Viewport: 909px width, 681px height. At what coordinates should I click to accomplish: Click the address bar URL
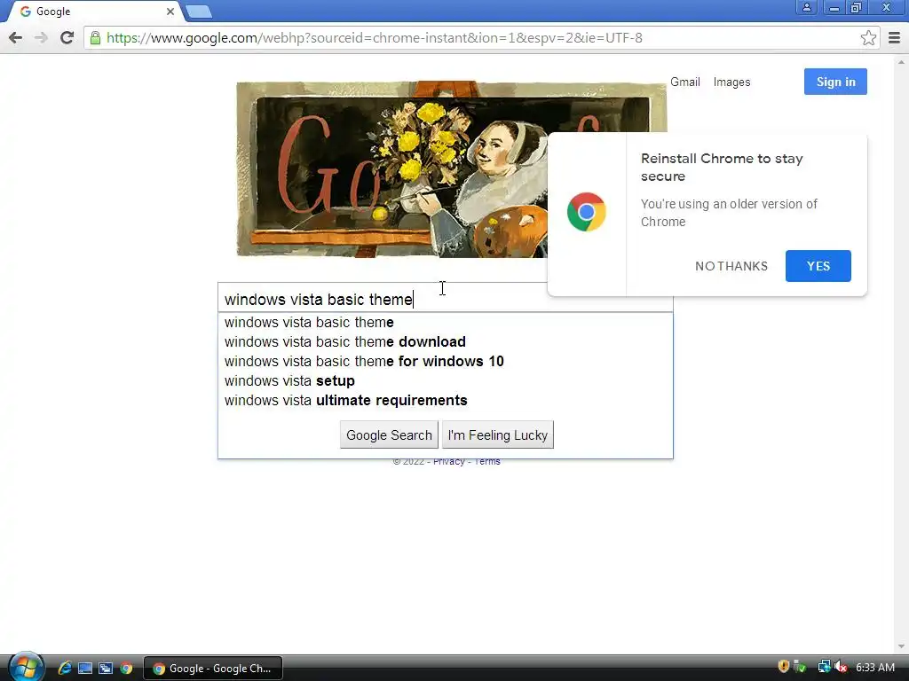(x=375, y=38)
